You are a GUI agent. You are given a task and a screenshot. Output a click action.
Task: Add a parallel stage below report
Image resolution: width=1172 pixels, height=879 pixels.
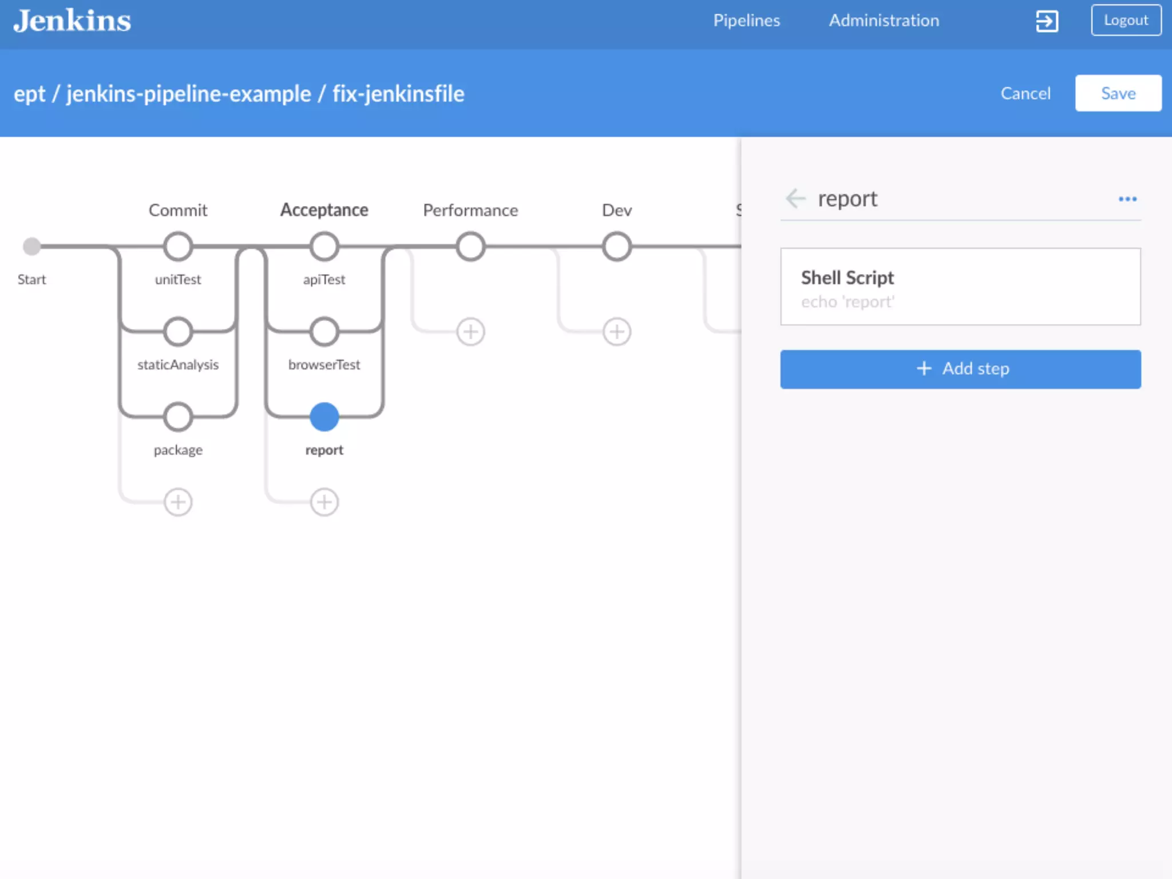[x=324, y=502]
